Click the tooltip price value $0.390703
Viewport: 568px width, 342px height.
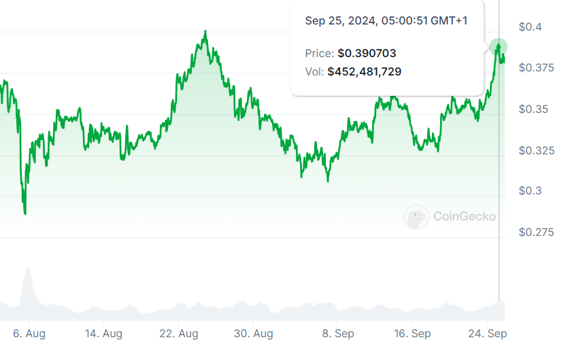click(367, 54)
